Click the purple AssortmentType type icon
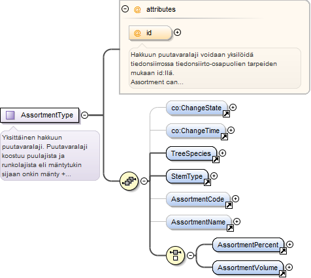Viewport: 311px width, 278px height. 10,115
